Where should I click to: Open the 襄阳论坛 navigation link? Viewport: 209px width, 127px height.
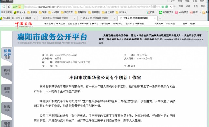pos(140,24)
